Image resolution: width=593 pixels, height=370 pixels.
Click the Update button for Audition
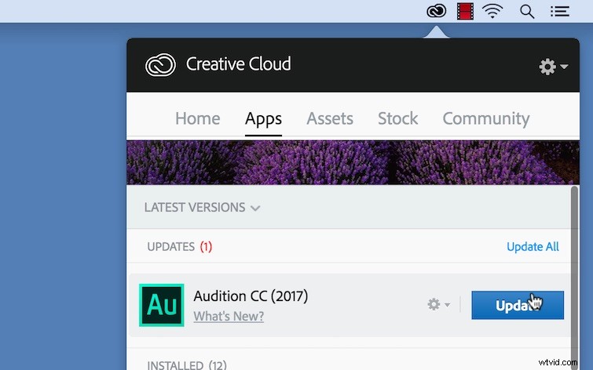pos(518,305)
